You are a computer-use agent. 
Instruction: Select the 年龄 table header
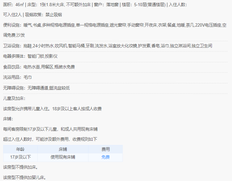coord(20,149)
